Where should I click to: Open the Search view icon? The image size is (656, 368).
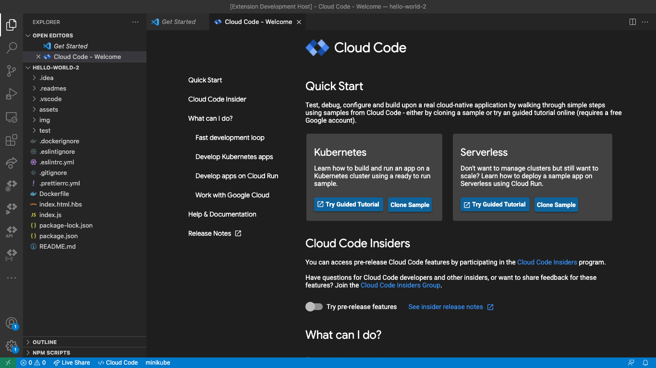click(x=12, y=47)
